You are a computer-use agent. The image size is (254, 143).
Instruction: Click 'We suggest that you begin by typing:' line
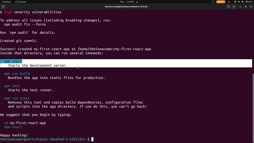36,115
